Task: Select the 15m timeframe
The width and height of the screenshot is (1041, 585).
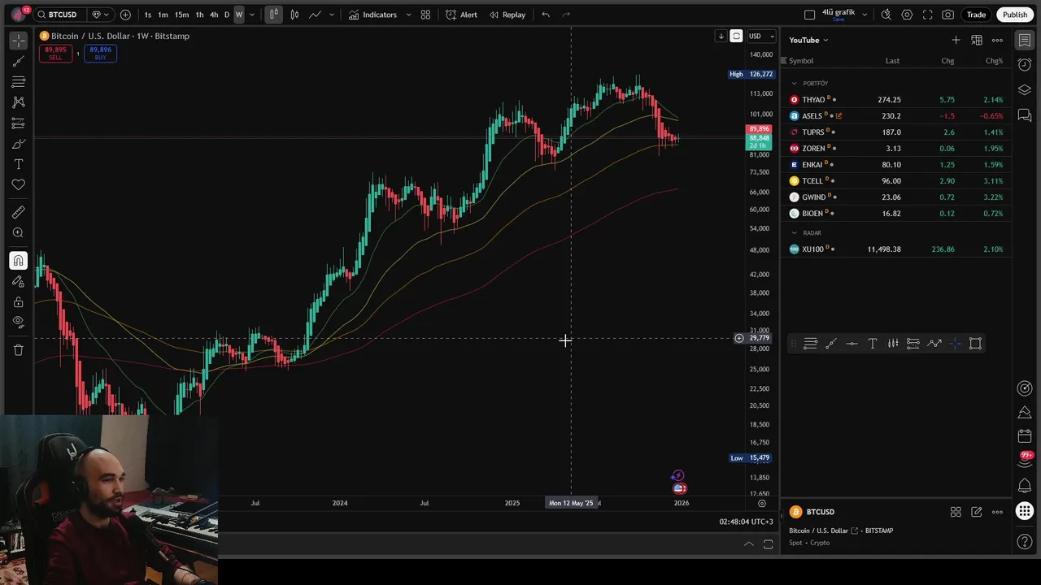Action: point(181,15)
